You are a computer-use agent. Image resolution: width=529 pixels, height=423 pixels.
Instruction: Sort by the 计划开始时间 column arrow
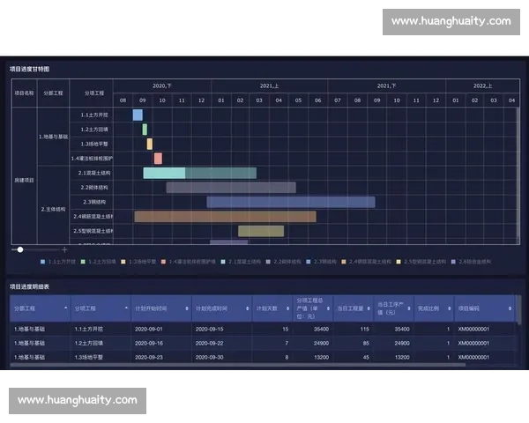pos(186,308)
